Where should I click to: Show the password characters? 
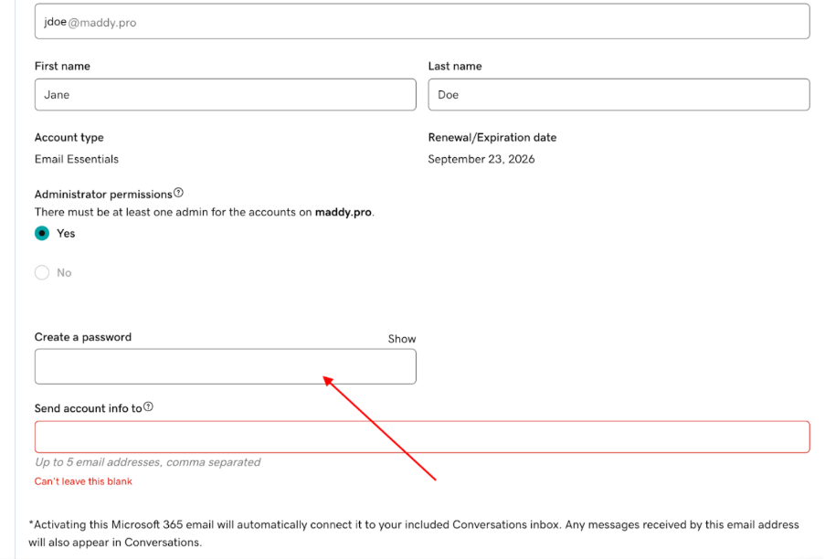401,339
